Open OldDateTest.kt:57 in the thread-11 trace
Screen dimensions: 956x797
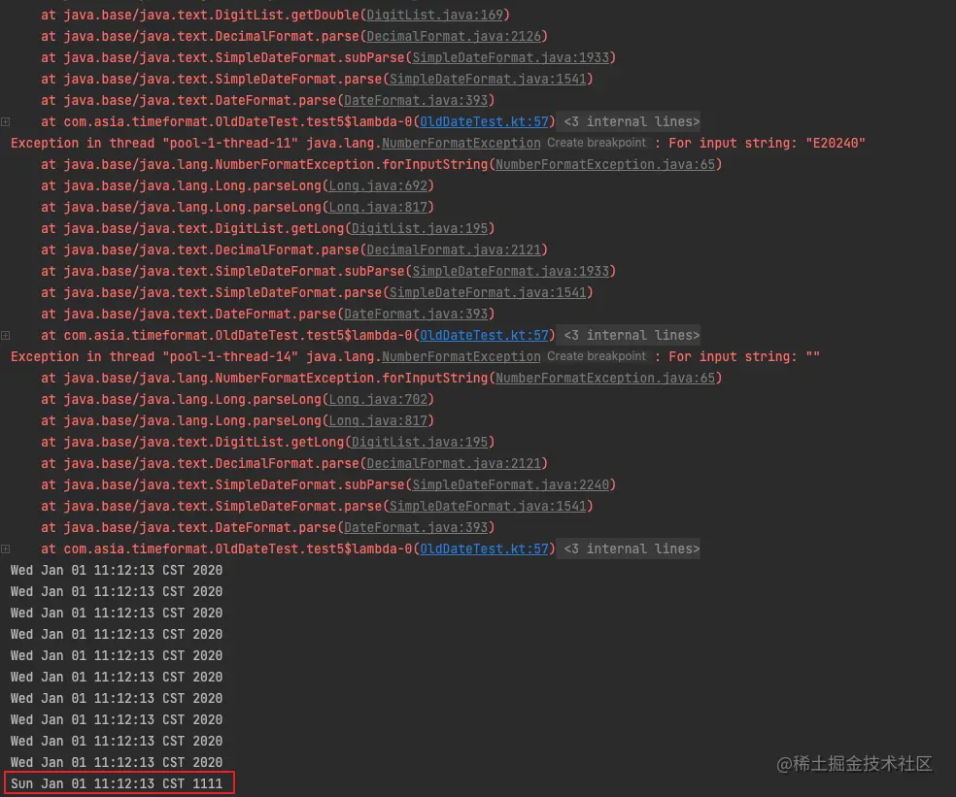point(484,335)
